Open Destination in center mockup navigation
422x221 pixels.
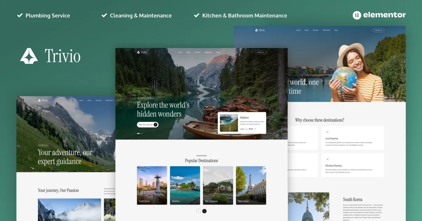[x=209, y=52]
